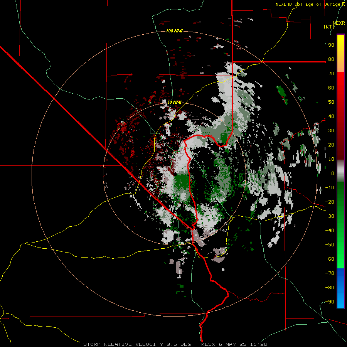Click the -90 value on the velocity scale
This screenshot has height=347, width=347.
[x=330, y=302]
